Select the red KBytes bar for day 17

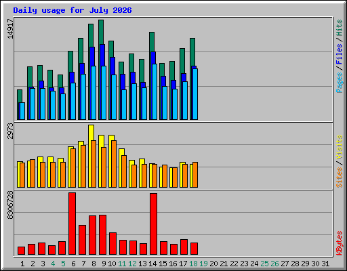click(x=184, y=247)
